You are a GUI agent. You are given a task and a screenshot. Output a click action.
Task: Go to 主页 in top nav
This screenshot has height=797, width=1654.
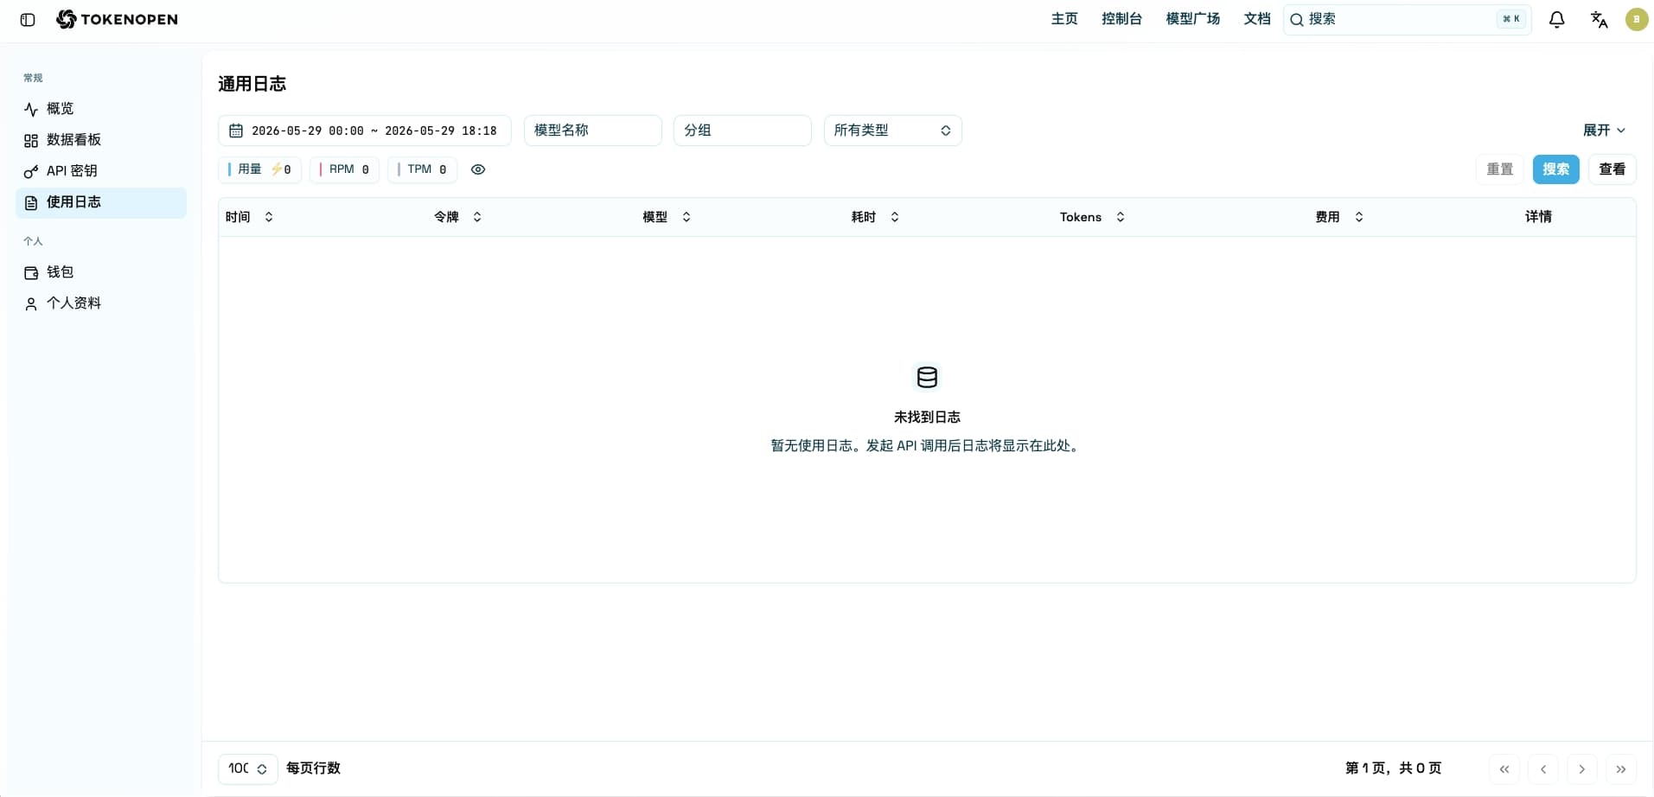click(x=1064, y=19)
